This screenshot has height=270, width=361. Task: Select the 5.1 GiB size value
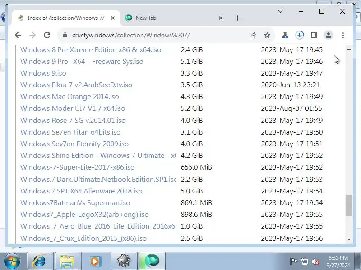click(x=191, y=62)
